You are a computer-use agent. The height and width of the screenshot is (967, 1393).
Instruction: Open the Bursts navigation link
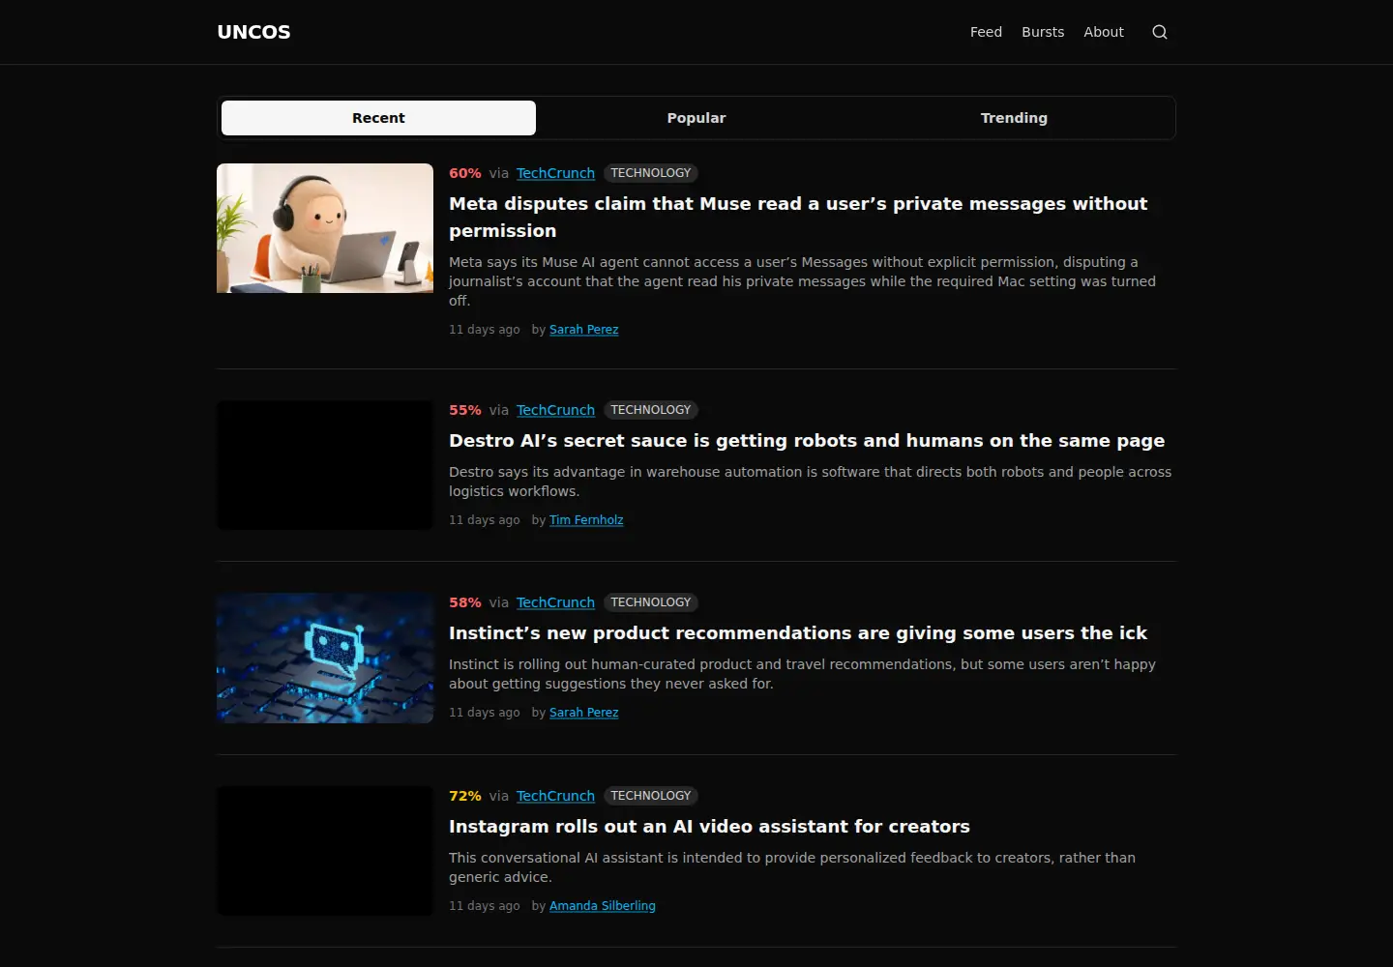click(x=1043, y=32)
